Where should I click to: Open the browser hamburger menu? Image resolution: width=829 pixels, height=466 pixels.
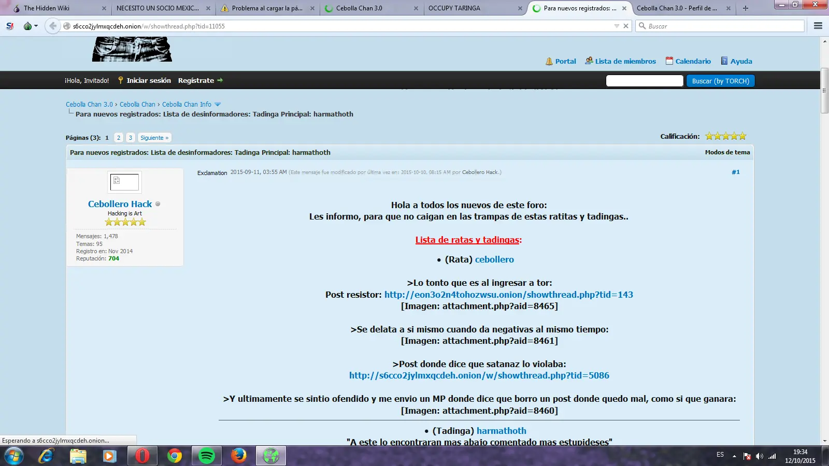pyautogui.click(x=818, y=26)
